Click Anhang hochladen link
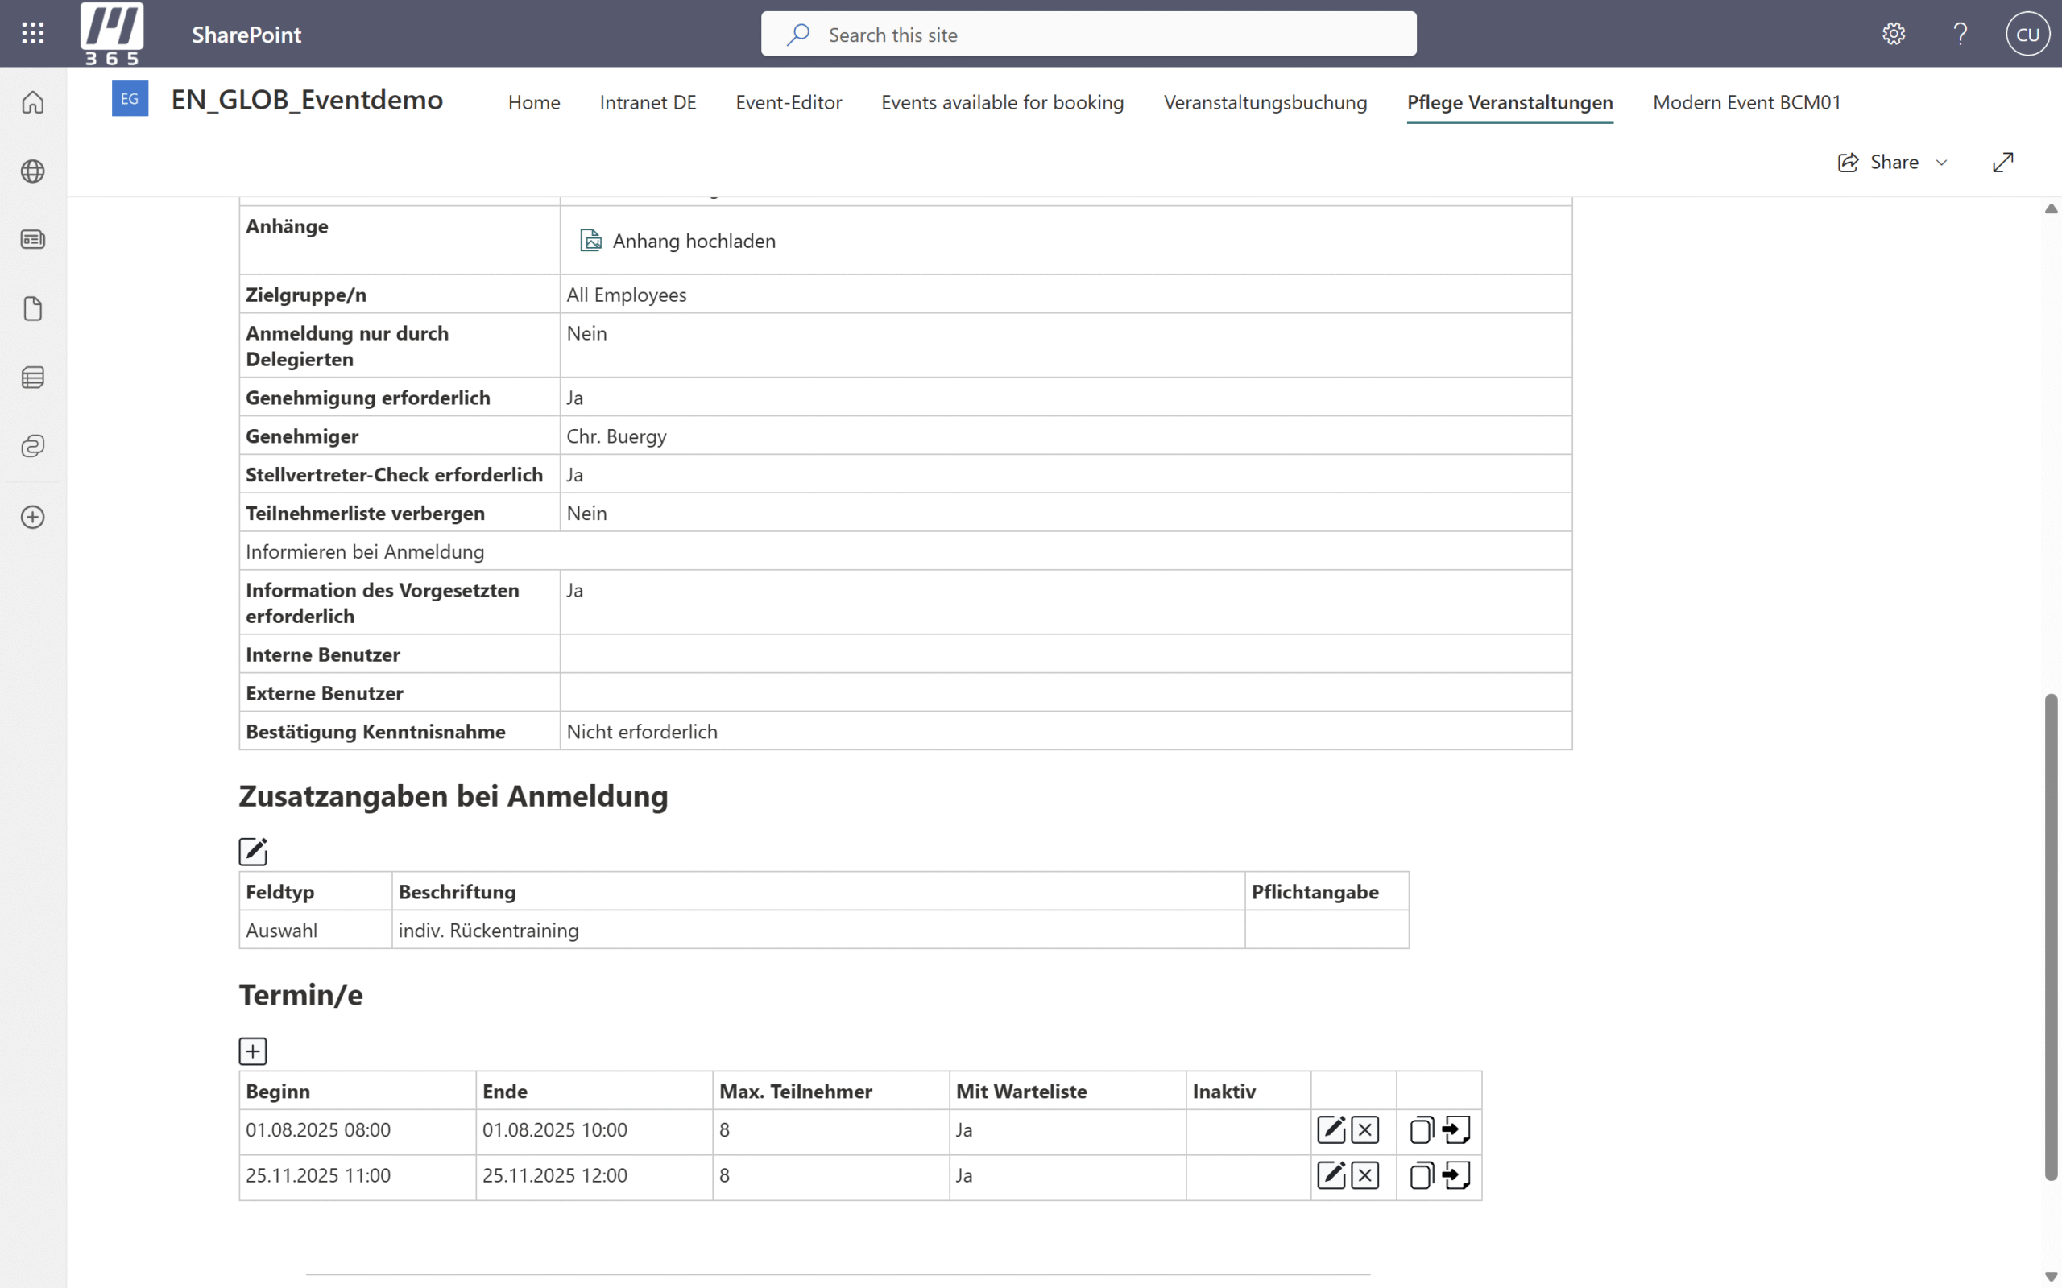The width and height of the screenshot is (2062, 1288). (x=693, y=241)
